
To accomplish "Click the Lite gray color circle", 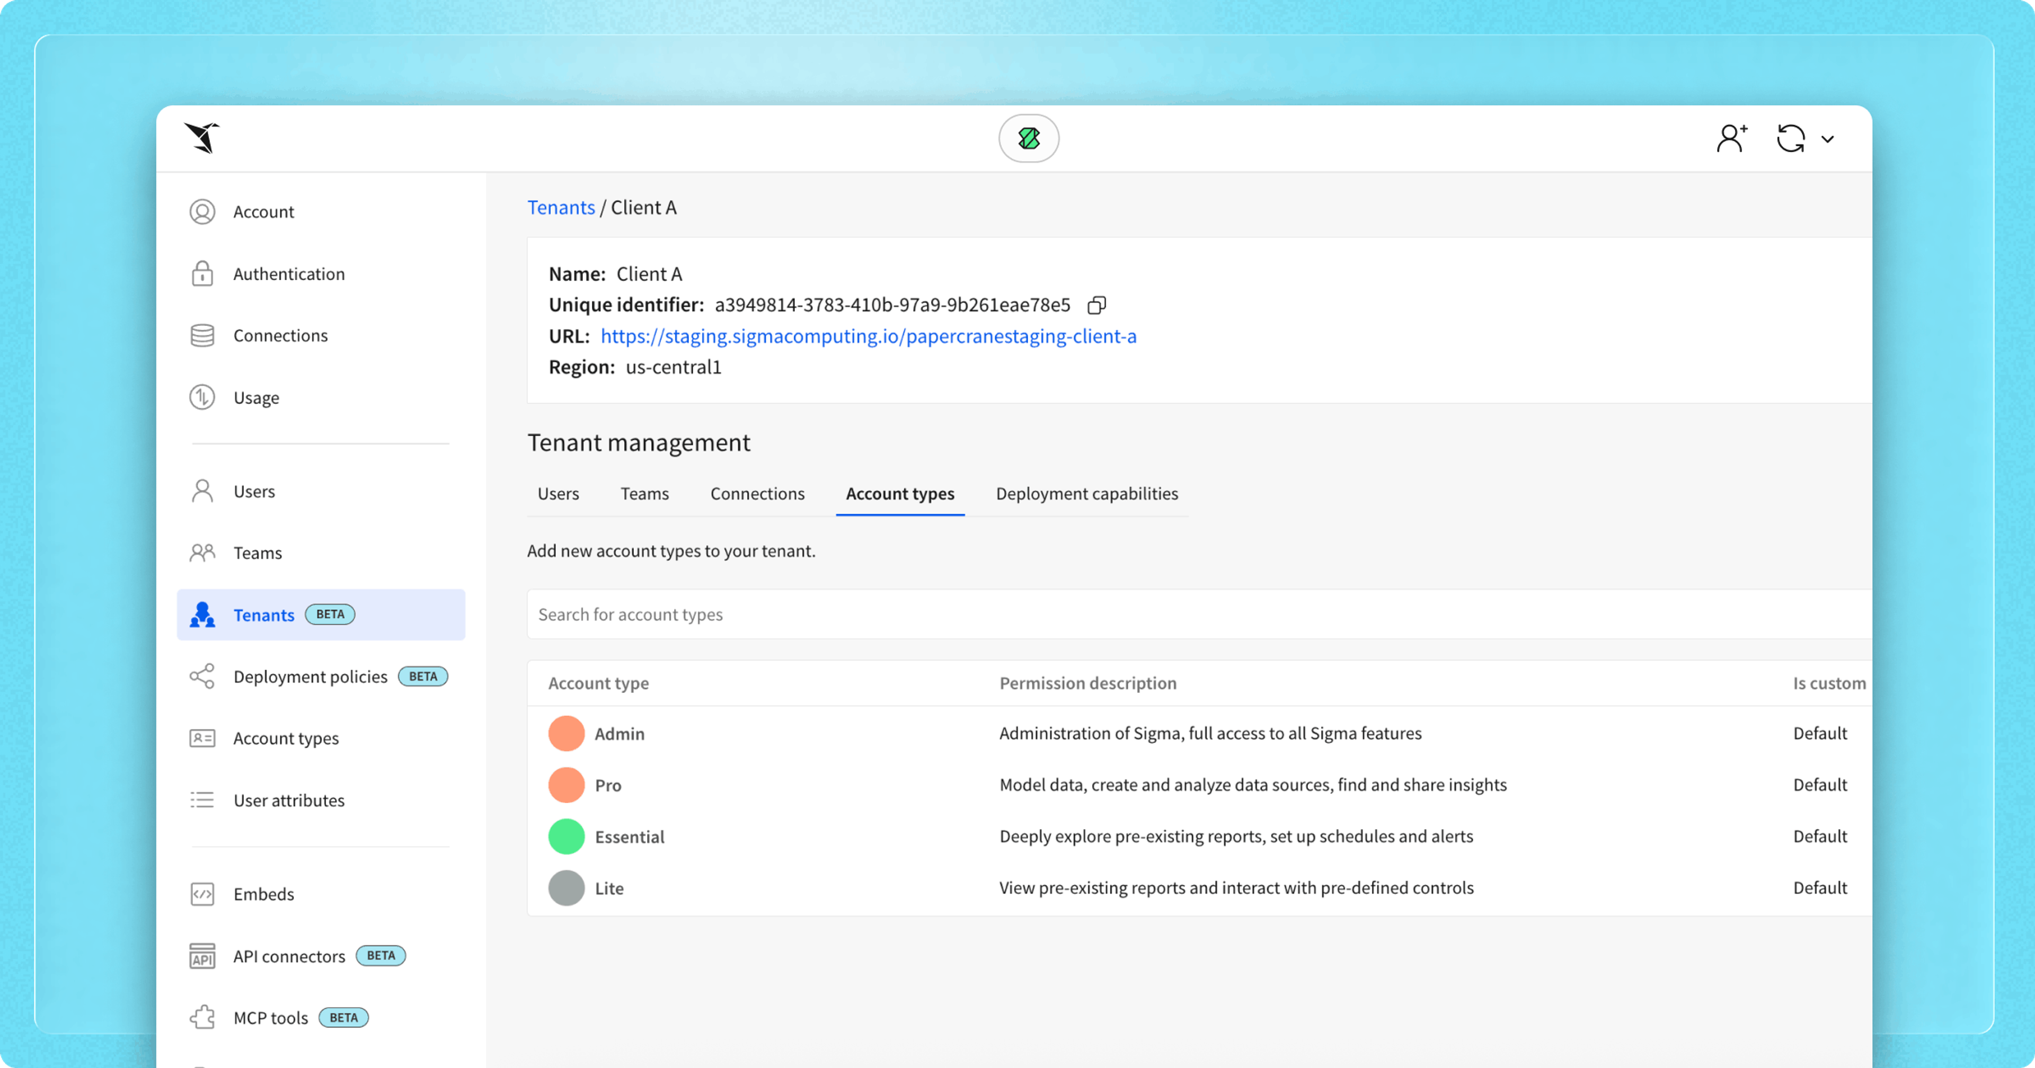I will [x=567, y=888].
